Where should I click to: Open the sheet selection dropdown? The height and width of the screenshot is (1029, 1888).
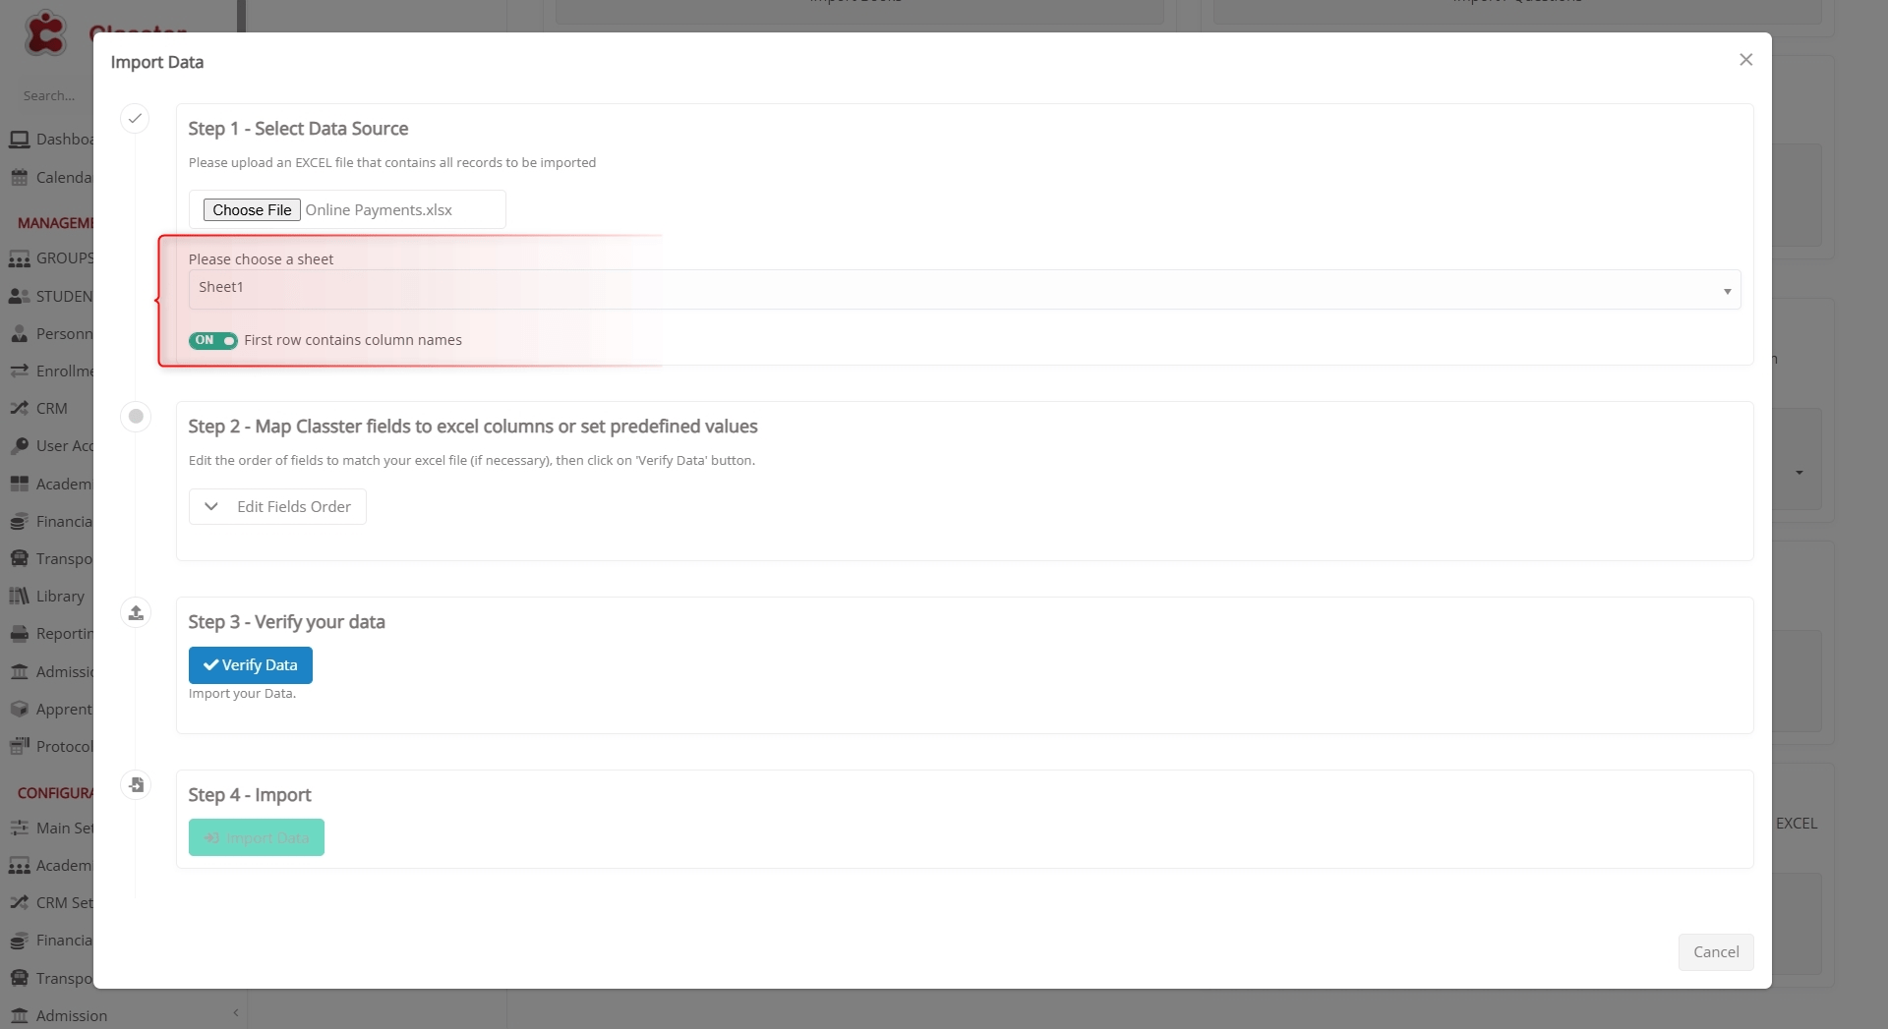[x=964, y=289]
